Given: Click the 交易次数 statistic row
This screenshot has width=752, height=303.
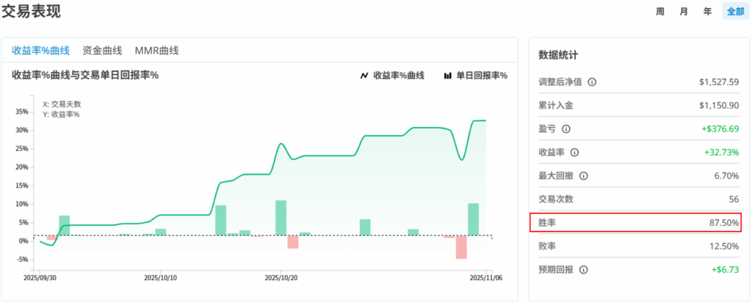Looking at the screenshot, I should [635, 200].
